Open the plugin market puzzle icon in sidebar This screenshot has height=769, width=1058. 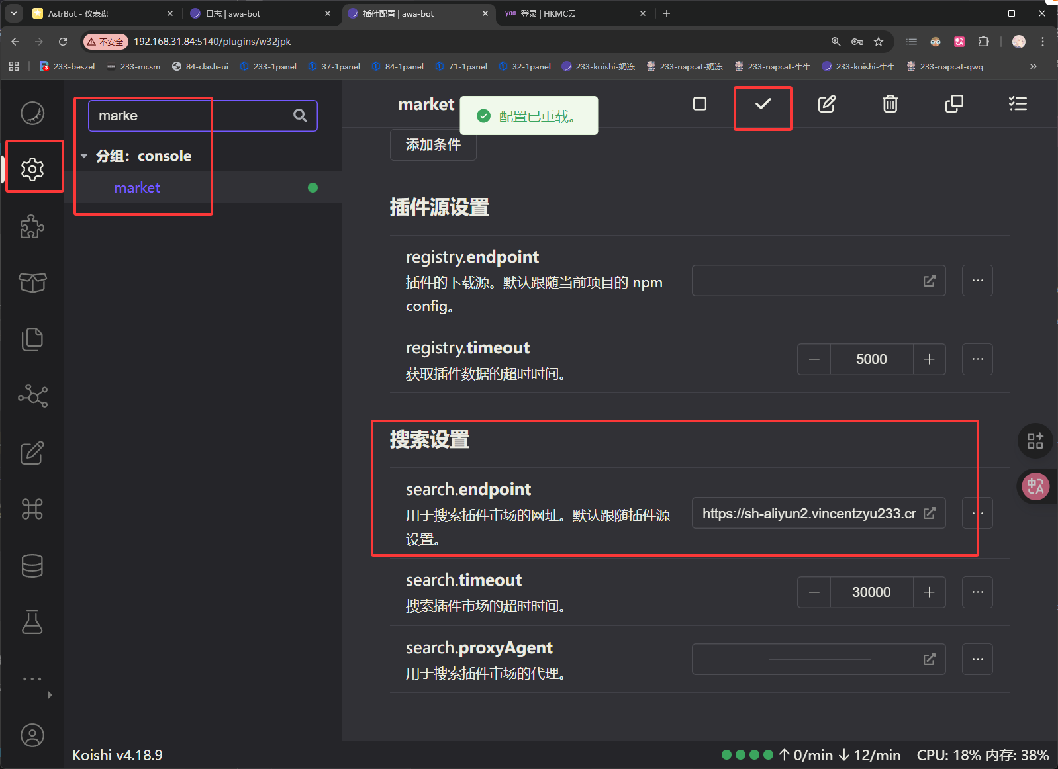32,227
